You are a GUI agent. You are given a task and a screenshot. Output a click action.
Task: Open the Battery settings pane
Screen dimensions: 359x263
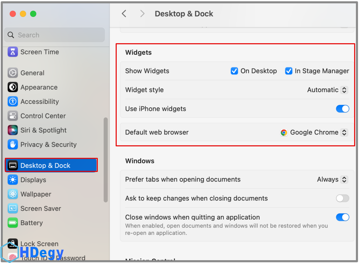[32, 223]
